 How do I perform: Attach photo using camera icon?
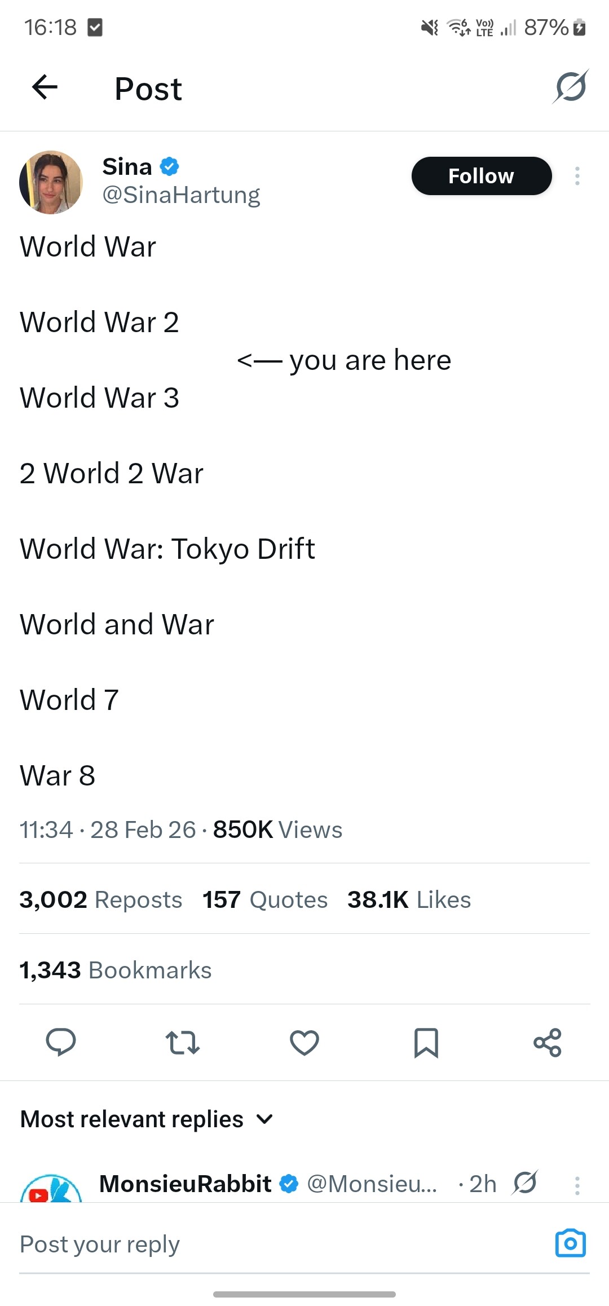point(571,1243)
